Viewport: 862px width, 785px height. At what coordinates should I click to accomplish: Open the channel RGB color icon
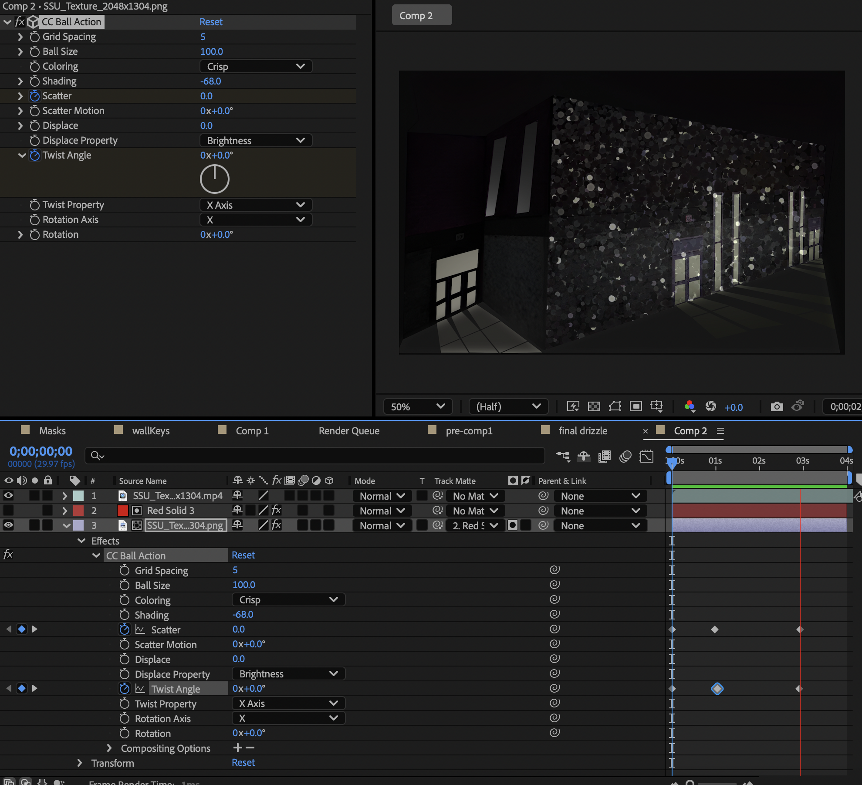(x=689, y=406)
